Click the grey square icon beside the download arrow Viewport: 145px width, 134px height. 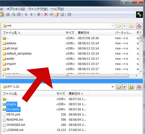pyautogui.click(x=19, y=14)
